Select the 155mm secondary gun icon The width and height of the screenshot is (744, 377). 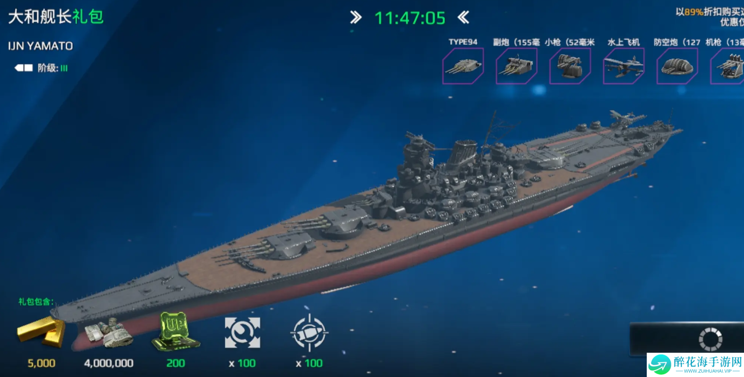pyautogui.click(x=516, y=66)
